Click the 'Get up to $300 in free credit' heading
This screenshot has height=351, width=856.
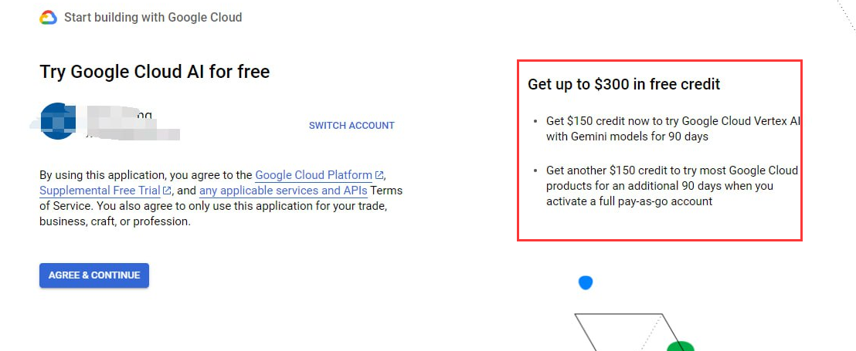coord(624,85)
